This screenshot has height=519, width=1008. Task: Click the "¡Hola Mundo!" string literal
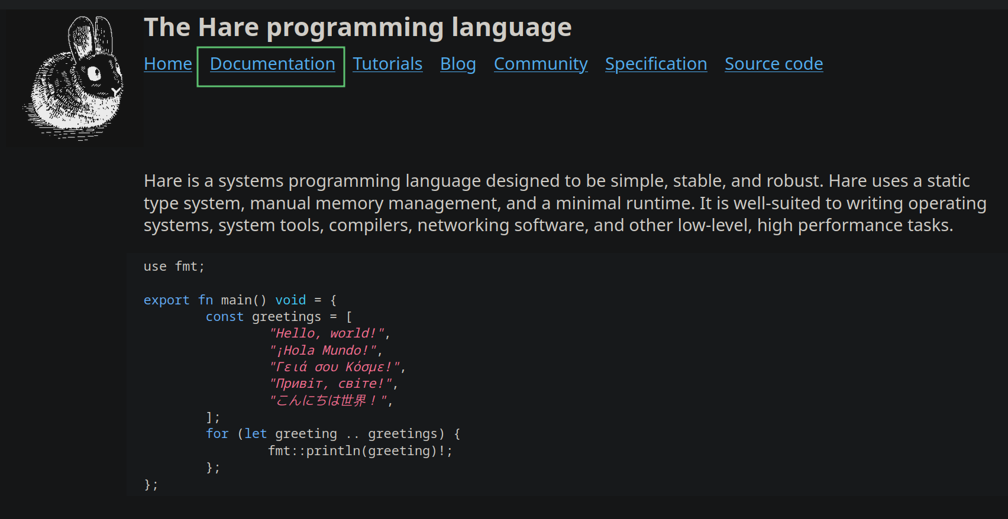tap(323, 351)
